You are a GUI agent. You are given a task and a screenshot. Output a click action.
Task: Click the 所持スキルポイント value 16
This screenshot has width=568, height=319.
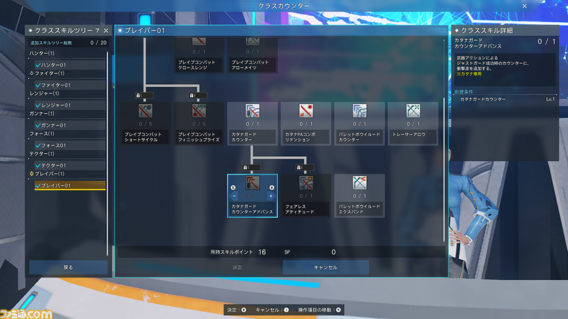[x=262, y=252]
